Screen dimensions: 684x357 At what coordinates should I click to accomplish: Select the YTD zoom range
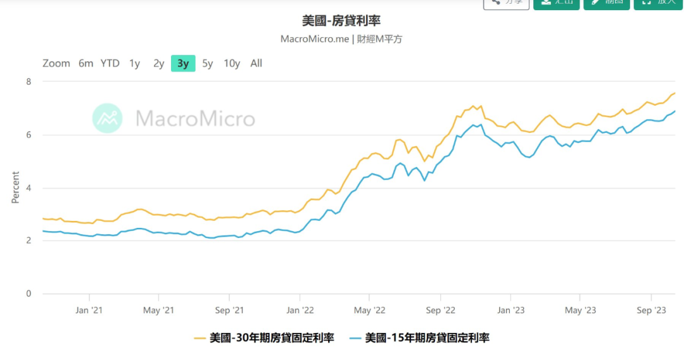pyautogui.click(x=110, y=63)
